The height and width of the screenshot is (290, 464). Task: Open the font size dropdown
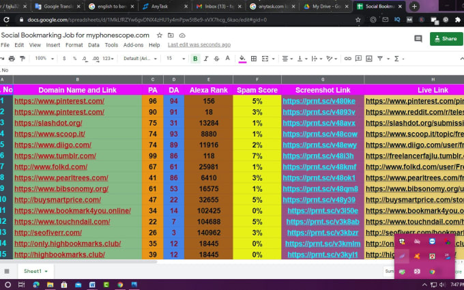175,59
